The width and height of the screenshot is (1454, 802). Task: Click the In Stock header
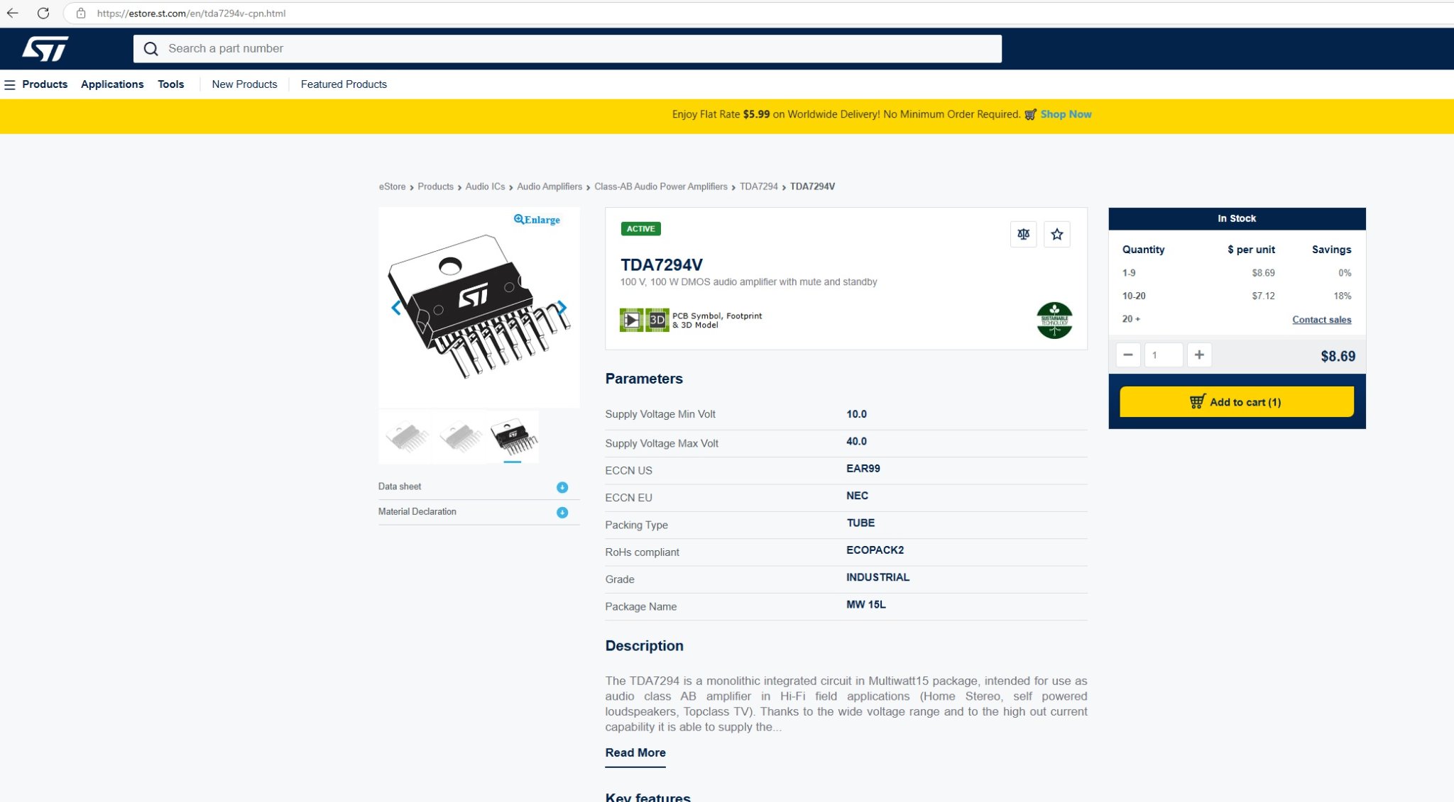click(1237, 218)
